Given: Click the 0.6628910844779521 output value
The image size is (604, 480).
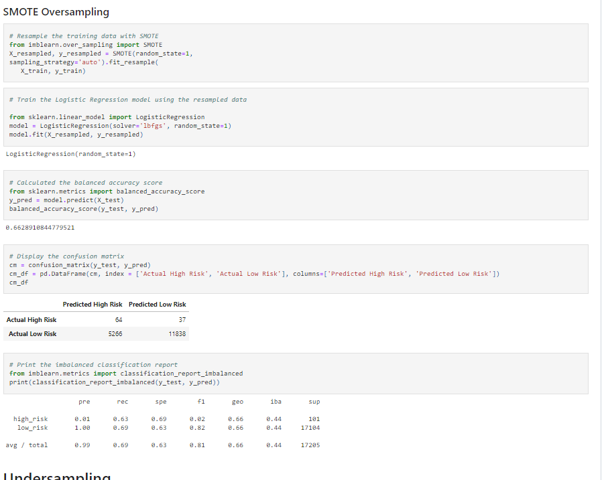Looking at the screenshot, I should click(40, 228).
